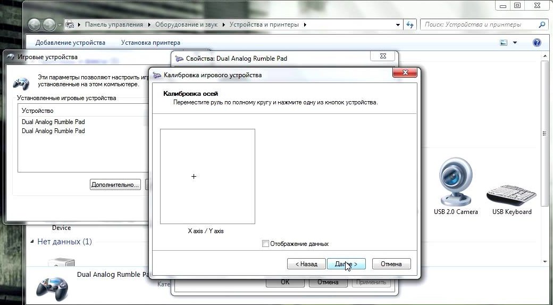Click the back navigation arrow in Explorer

click(x=35, y=24)
